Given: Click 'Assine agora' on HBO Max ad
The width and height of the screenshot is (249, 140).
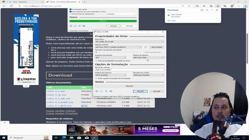Looking at the screenshot, I should pos(170,131).
